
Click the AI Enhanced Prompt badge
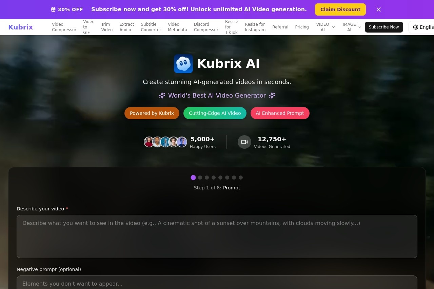click(280, 113)
